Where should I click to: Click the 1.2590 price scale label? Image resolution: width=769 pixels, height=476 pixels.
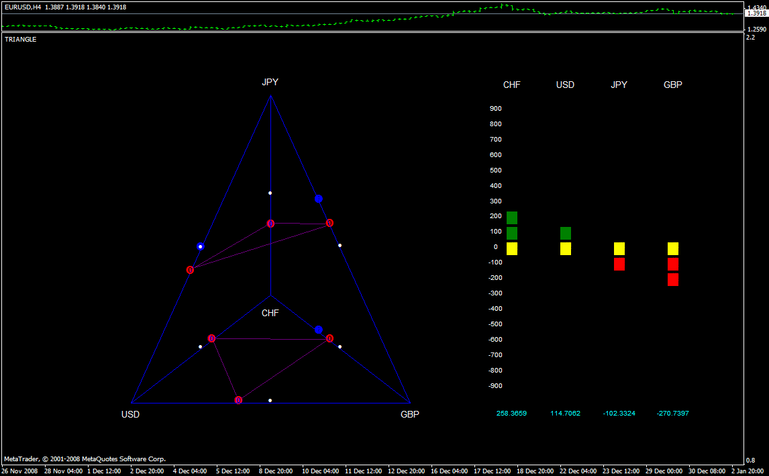click(x=757, y=30)
